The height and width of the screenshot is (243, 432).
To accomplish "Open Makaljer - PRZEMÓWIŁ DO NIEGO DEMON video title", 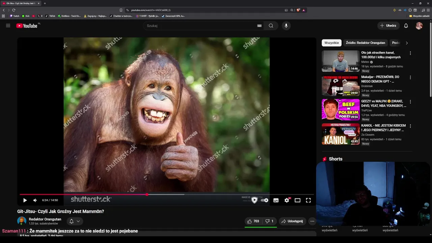I will pos(380,79).
